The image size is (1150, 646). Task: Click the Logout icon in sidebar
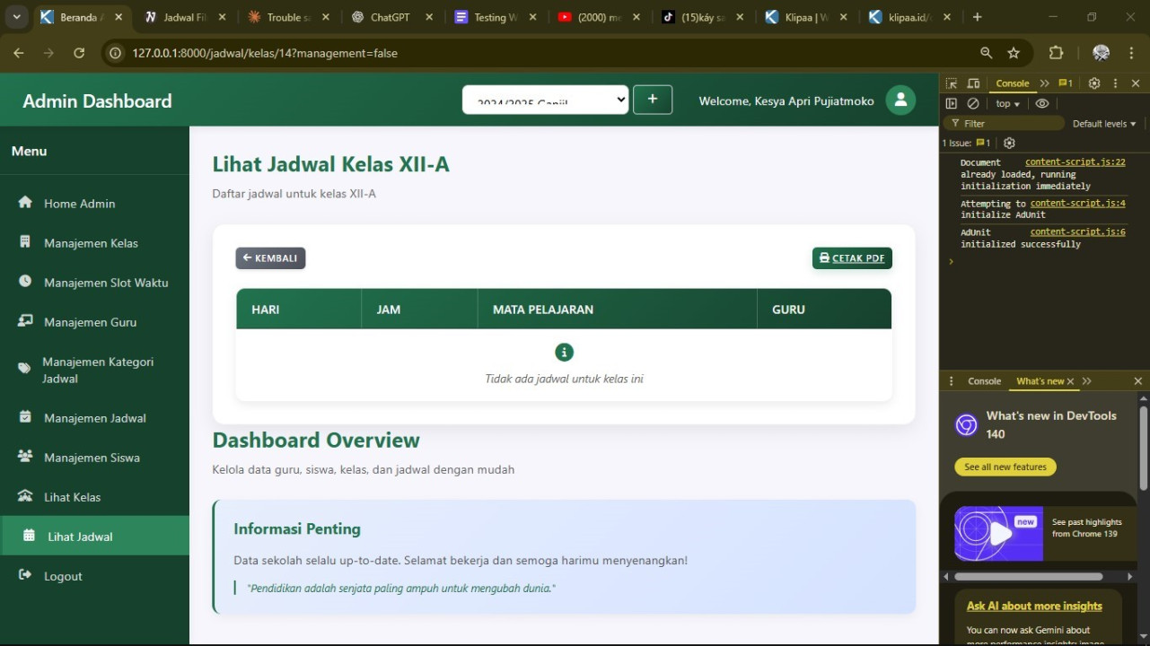(25, 575)
